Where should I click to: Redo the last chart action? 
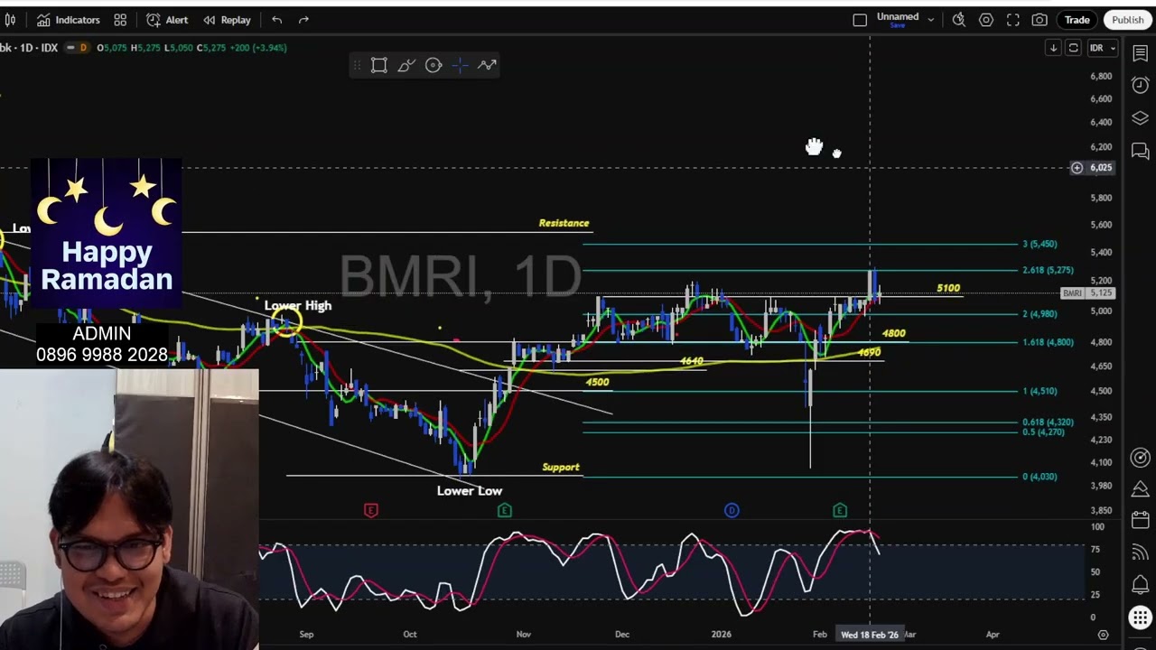pyautogui.click(x=303, y=20)
